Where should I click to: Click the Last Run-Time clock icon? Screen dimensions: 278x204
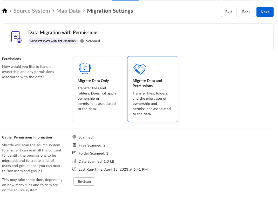[74, 169]
